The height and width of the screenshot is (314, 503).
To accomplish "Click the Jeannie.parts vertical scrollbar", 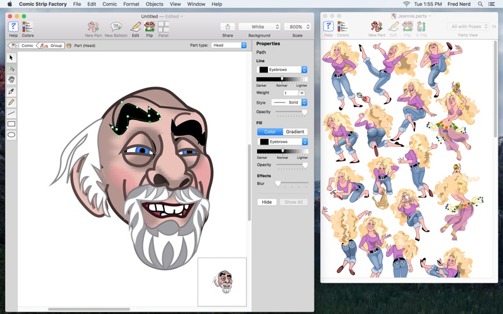I will [495, 88].
